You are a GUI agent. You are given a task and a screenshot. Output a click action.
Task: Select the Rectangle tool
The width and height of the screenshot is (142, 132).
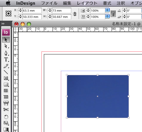[6, 84]
